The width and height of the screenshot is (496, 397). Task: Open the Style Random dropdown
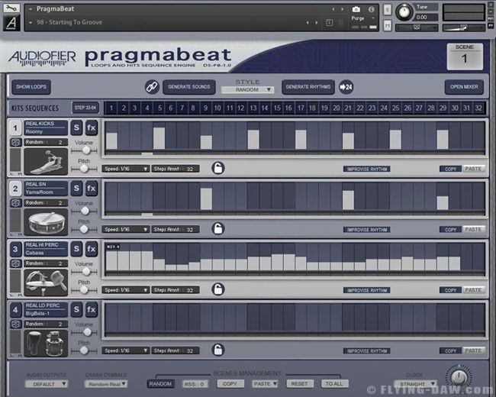pyautogui.click(x=248, y=90)
